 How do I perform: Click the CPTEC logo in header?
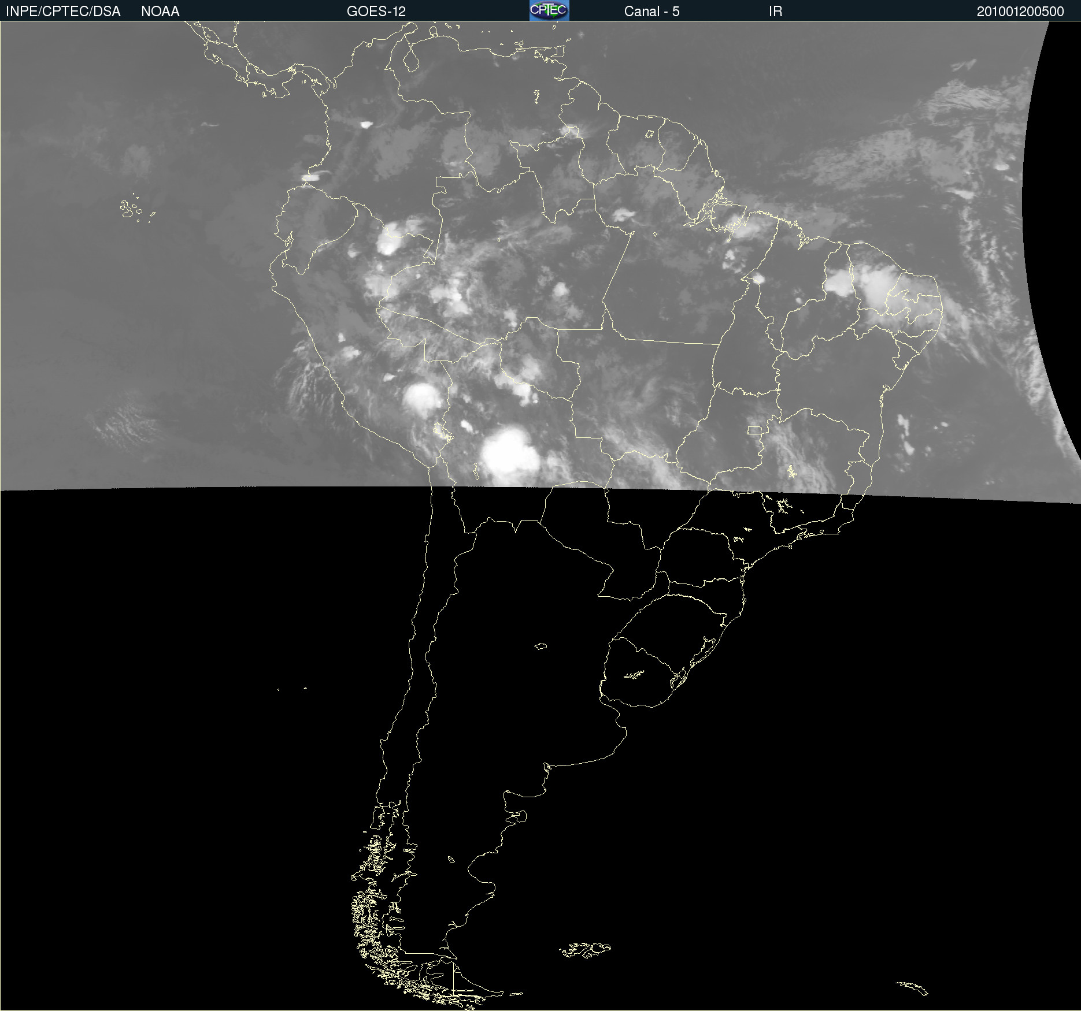click(549, 10)
